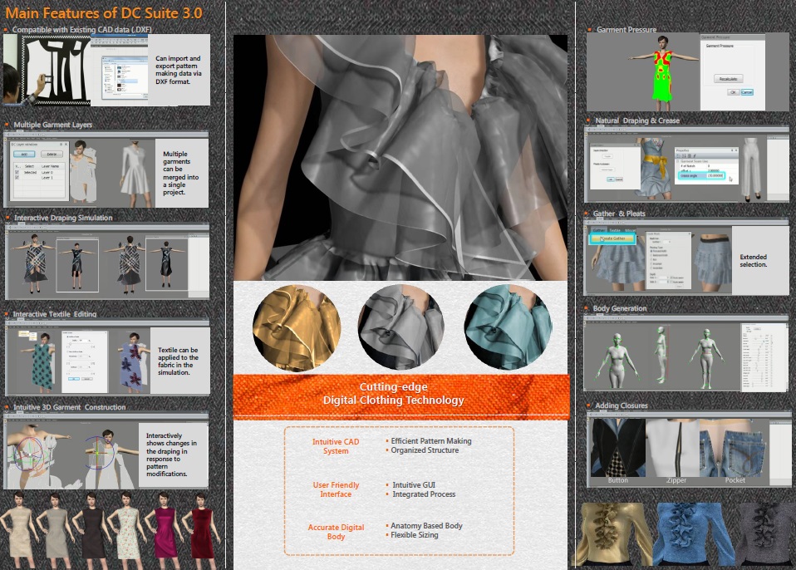796x570 pixels.
Task: Click the 'Intuitive 3D Garment Construction' heading
Action: (x=69, y=407)
